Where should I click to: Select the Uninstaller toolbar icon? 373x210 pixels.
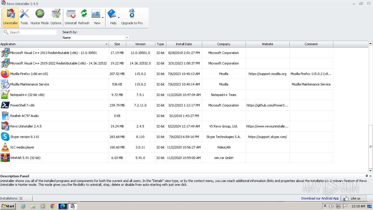10,17
